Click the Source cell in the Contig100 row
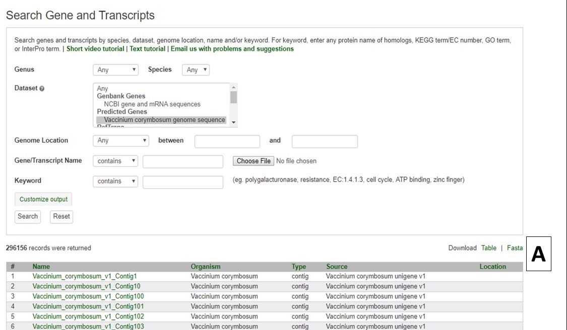The width and height of the screenshot is (567, 330). pyautogui.click(x=375, y=296)
